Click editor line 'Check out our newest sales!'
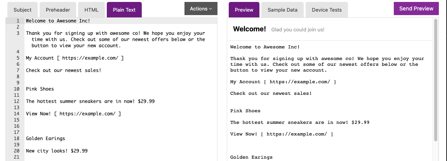The height and width of the screenshot is (161, 447). (64, 70)
